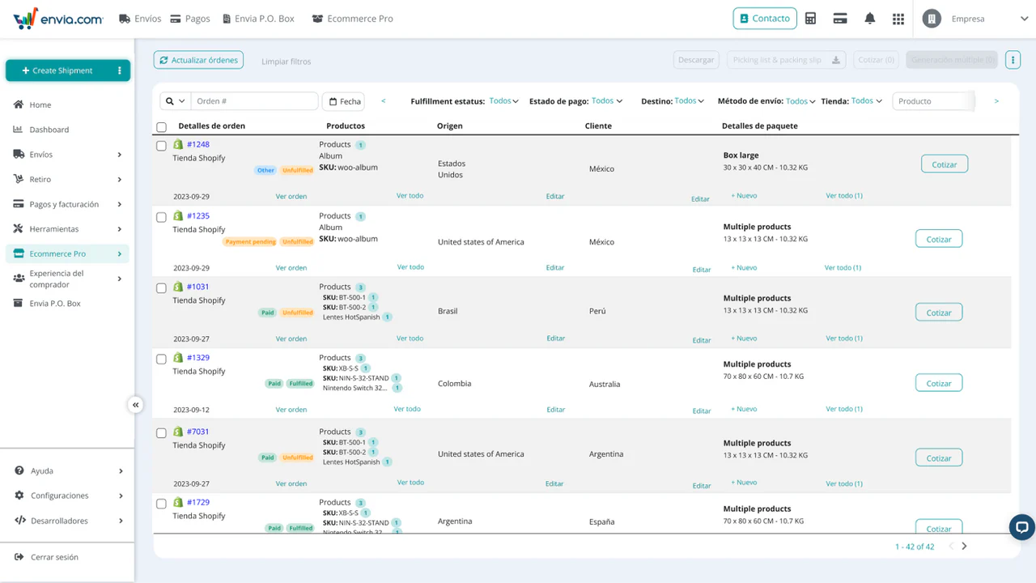Viewport: 1036px width, 583px height.
Task: Select order #1248 checkbox
Action: [161, 146]
